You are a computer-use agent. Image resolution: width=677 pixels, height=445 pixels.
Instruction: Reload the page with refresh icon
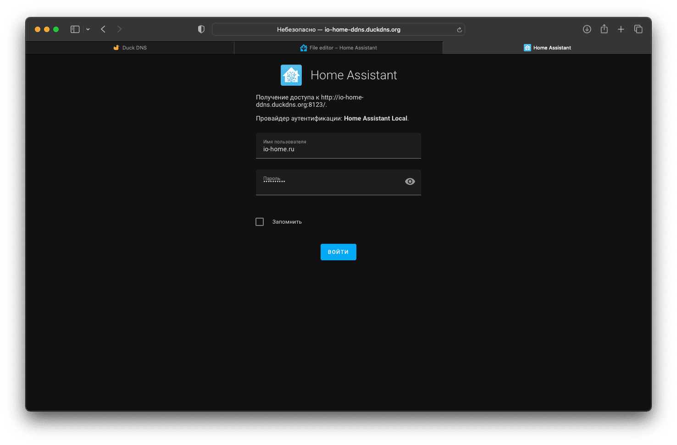[x=459, y=30]
